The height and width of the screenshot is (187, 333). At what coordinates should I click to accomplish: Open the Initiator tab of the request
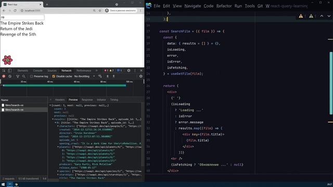101,100
